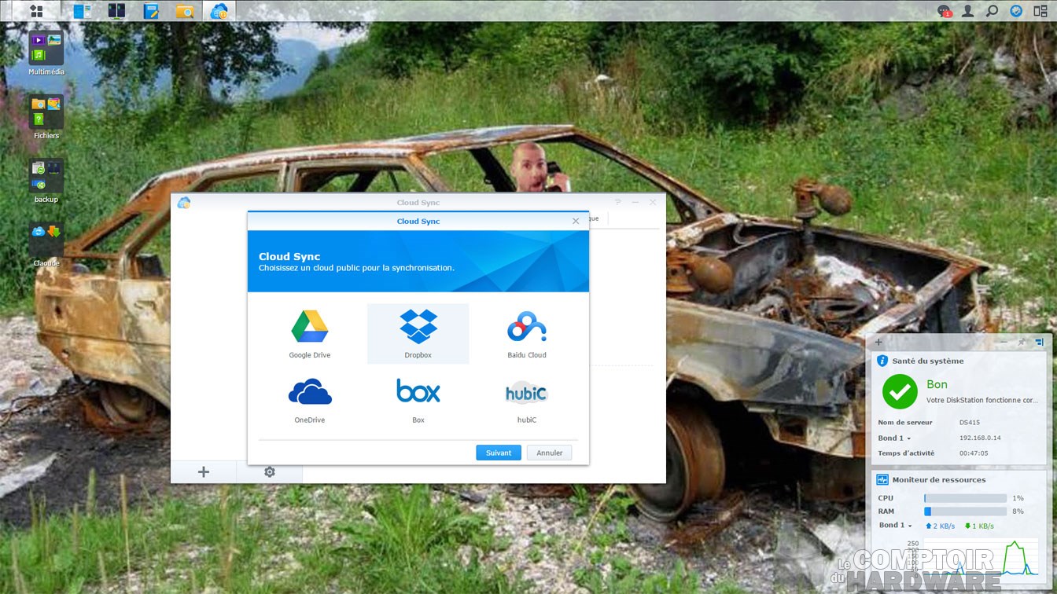Click the 'Choisissez un cloud public' subtitle

point(356,268)
